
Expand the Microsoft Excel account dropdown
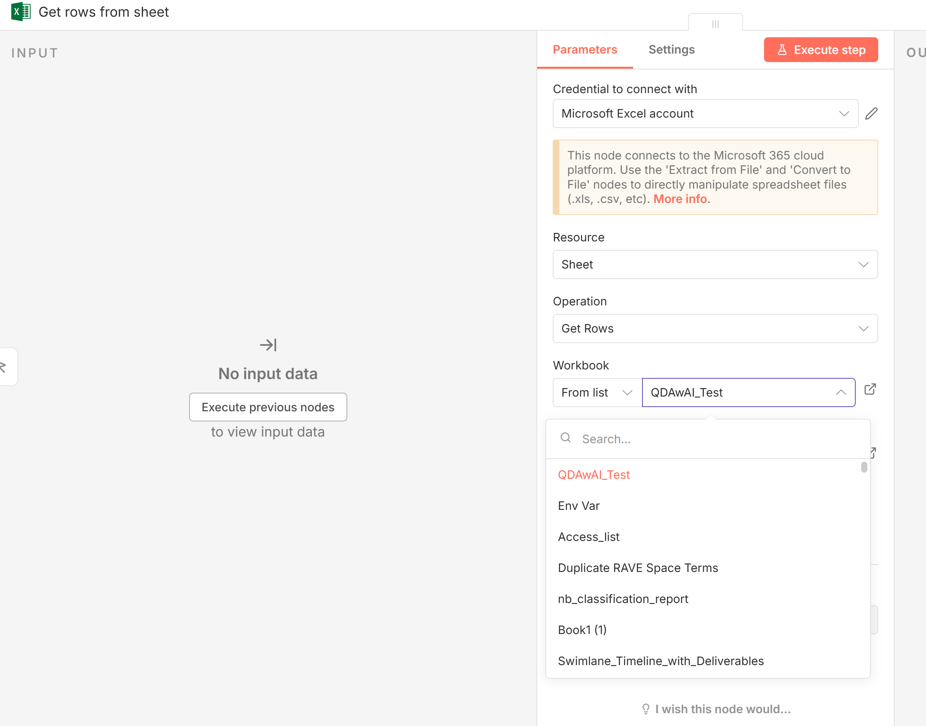[x=705, y=113]
